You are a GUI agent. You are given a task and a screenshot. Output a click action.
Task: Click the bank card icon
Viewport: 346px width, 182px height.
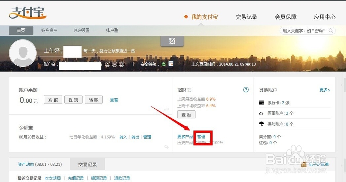(261, 102)
